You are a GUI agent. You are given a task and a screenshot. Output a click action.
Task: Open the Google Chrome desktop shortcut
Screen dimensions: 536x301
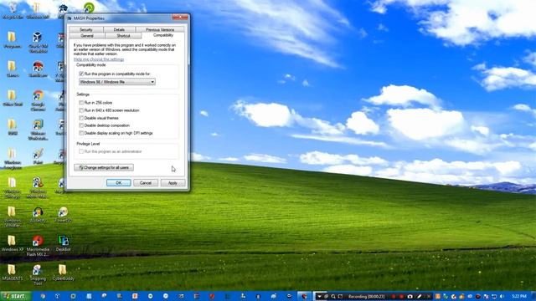tap(38, 100)
